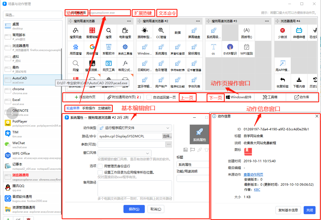Screen dimensions: 321x220
Task: Expand the 动作类型 dropdown
Action: tap(135, 128)
